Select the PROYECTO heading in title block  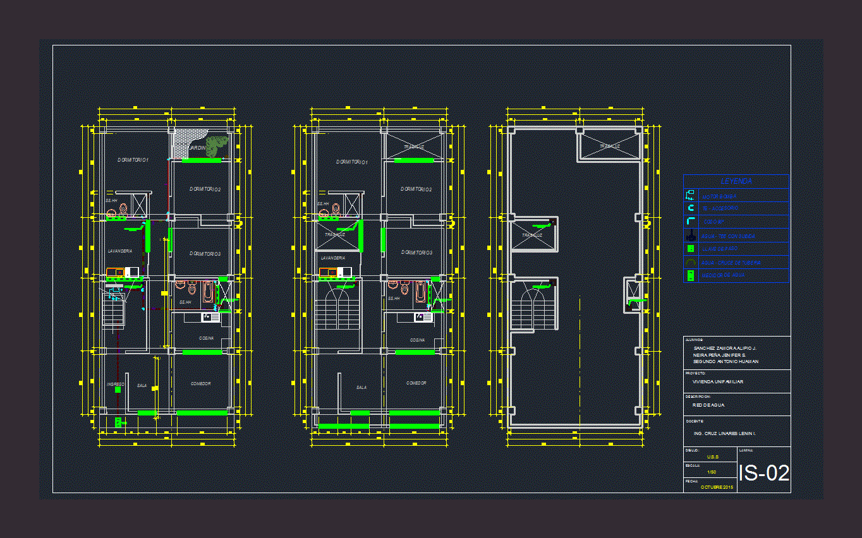point(696,373)
